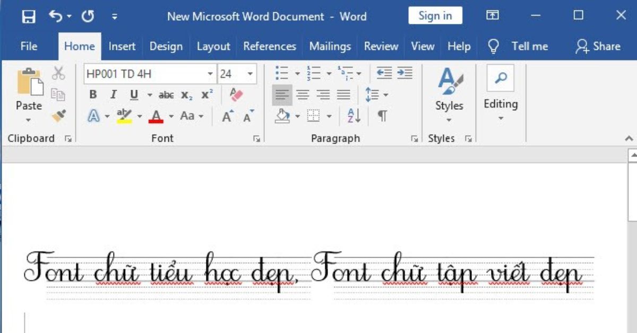Open the highlight color dropdown arrow
Viewport: 637px width, 333px height.
pyautogui.click(x=140, y=116)
